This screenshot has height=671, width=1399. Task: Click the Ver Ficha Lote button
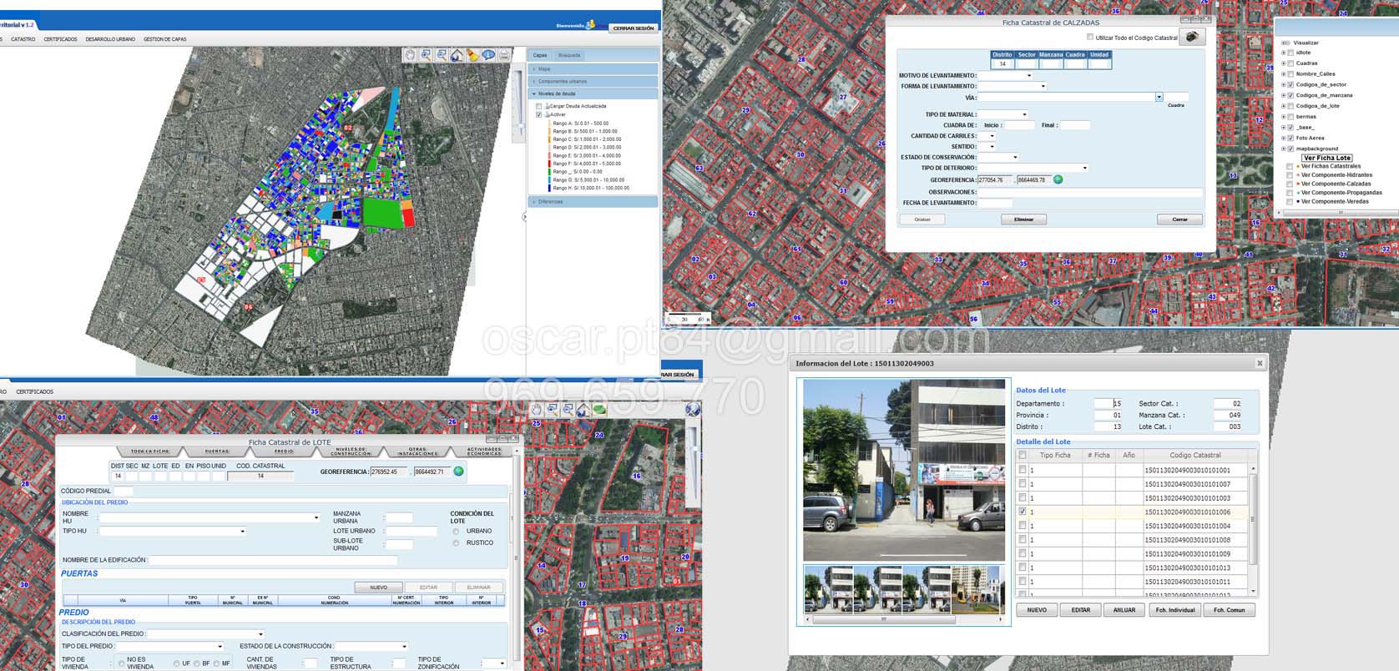point(1327,158)
